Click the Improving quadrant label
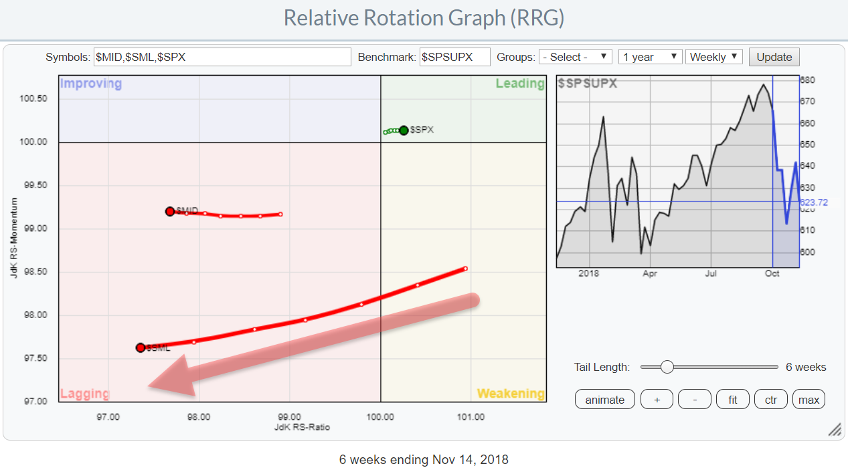This screenshot has height=472, width=848. (91, 84)
